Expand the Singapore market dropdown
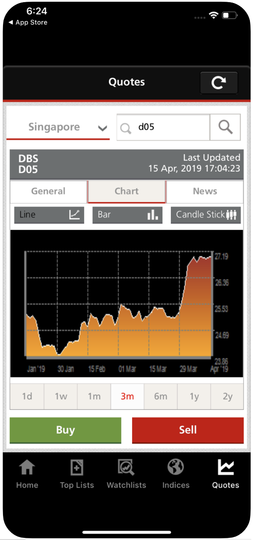The height and width of the screenshot is (540, 253). click(58, 127)
